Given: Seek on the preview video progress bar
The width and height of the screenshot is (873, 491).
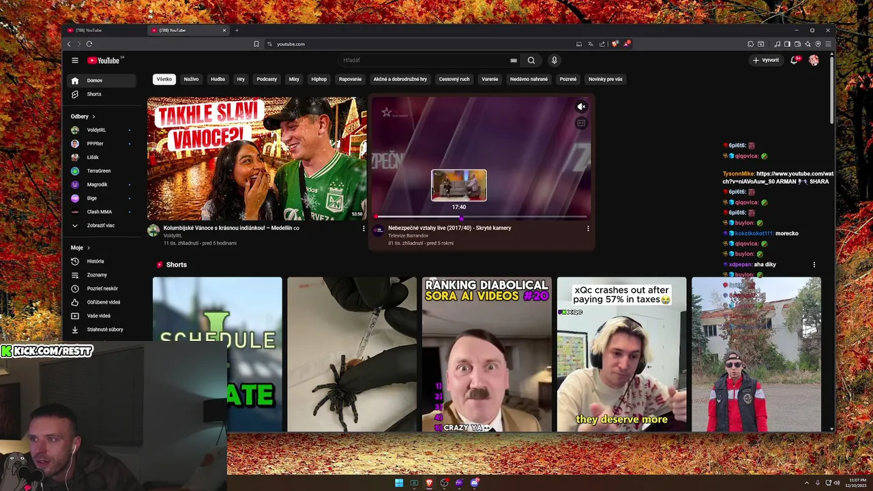Looking at the screenshot, I should (x=482, y=217).
